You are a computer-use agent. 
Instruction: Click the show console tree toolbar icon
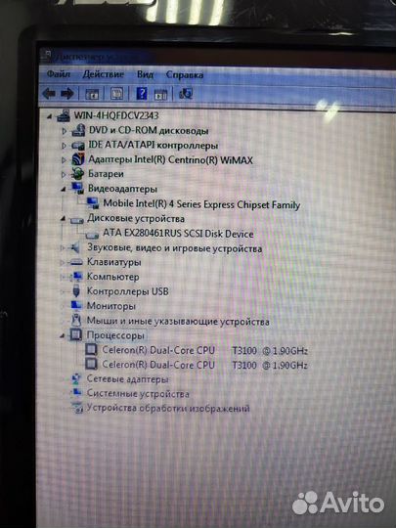92,94
